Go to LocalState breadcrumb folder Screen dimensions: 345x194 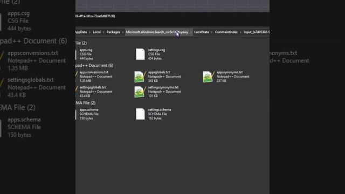pyautogui.click(x=202, y=32)
